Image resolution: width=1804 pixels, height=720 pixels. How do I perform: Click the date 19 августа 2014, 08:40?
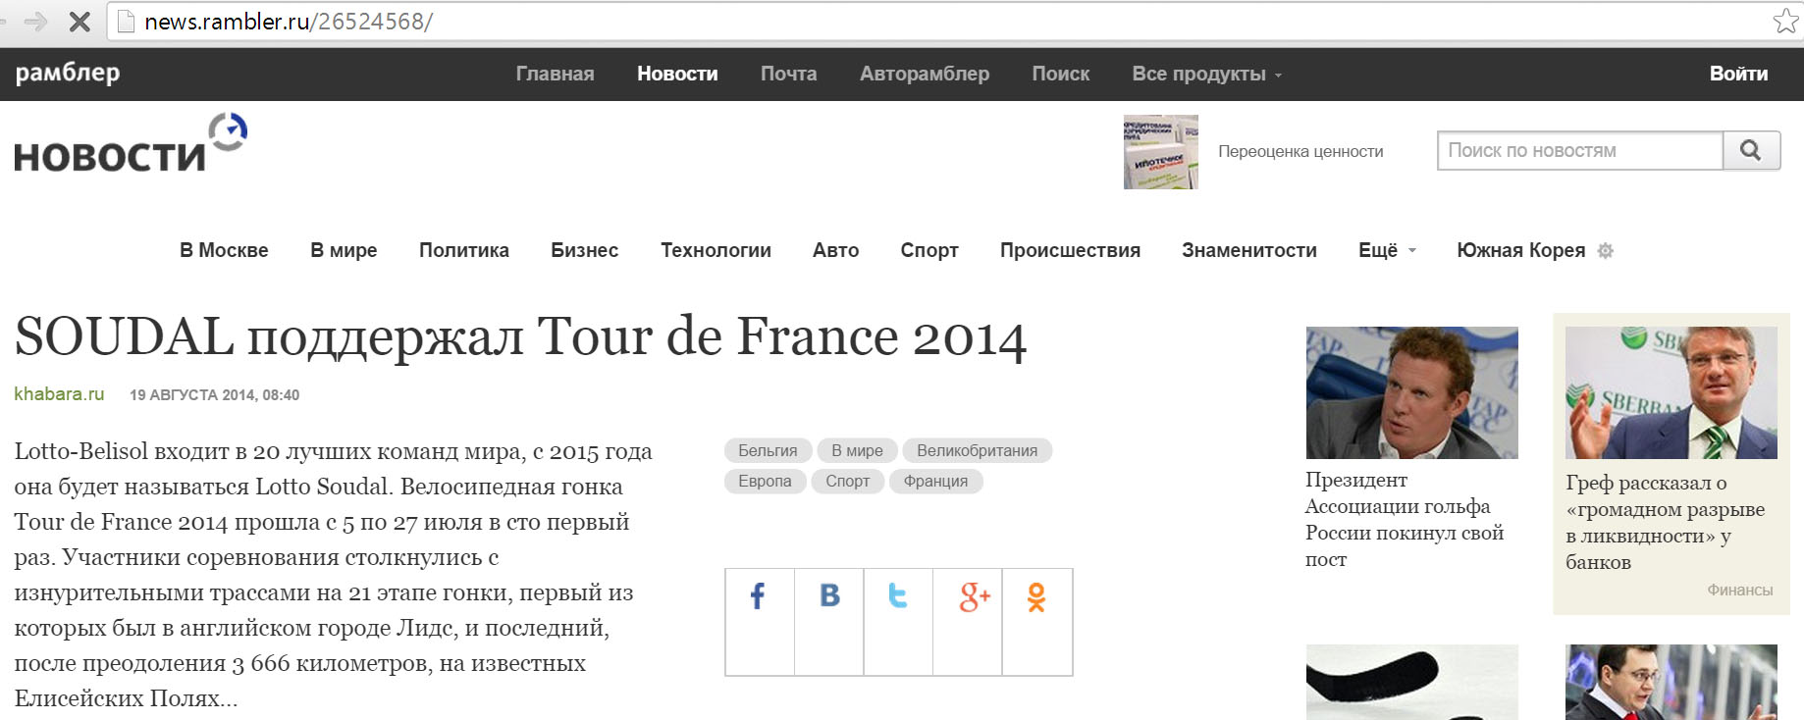coord(214,395)
